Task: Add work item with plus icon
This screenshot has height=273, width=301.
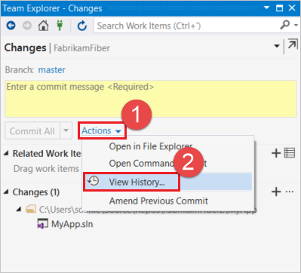Action: 276,153
